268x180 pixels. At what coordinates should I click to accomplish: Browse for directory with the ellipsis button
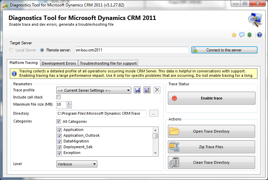coord(154,113)
